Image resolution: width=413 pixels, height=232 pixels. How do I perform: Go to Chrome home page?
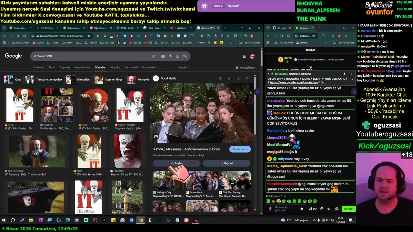(25, 36)
